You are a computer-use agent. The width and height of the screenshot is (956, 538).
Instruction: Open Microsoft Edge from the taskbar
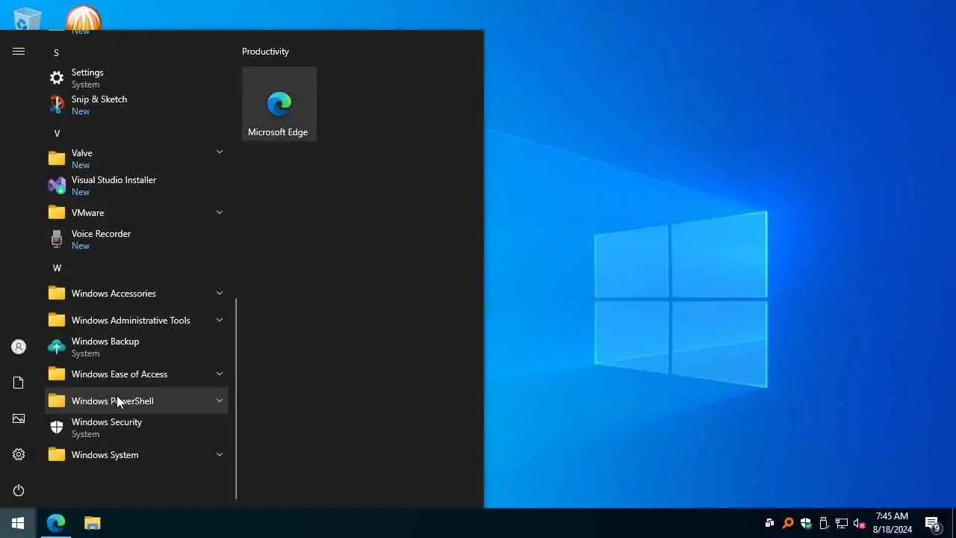click(x=56, y=523)
